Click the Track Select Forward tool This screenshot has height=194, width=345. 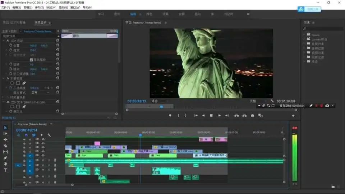[x=5, y=133]
